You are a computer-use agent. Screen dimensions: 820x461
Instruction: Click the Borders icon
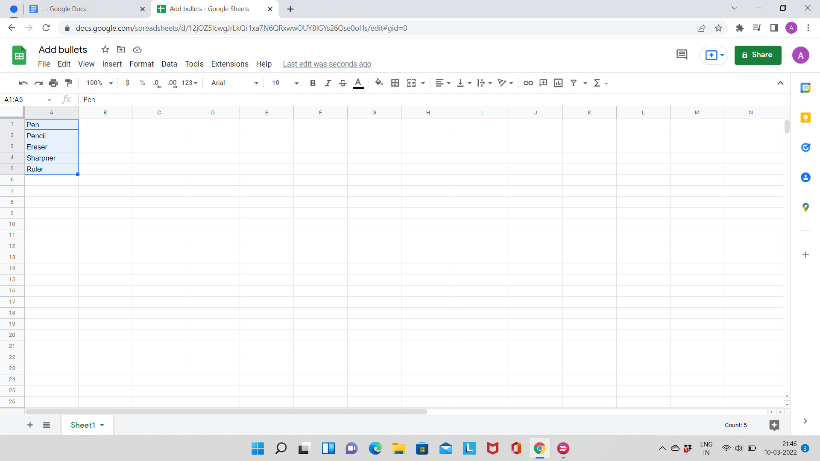tap(394, 83)
